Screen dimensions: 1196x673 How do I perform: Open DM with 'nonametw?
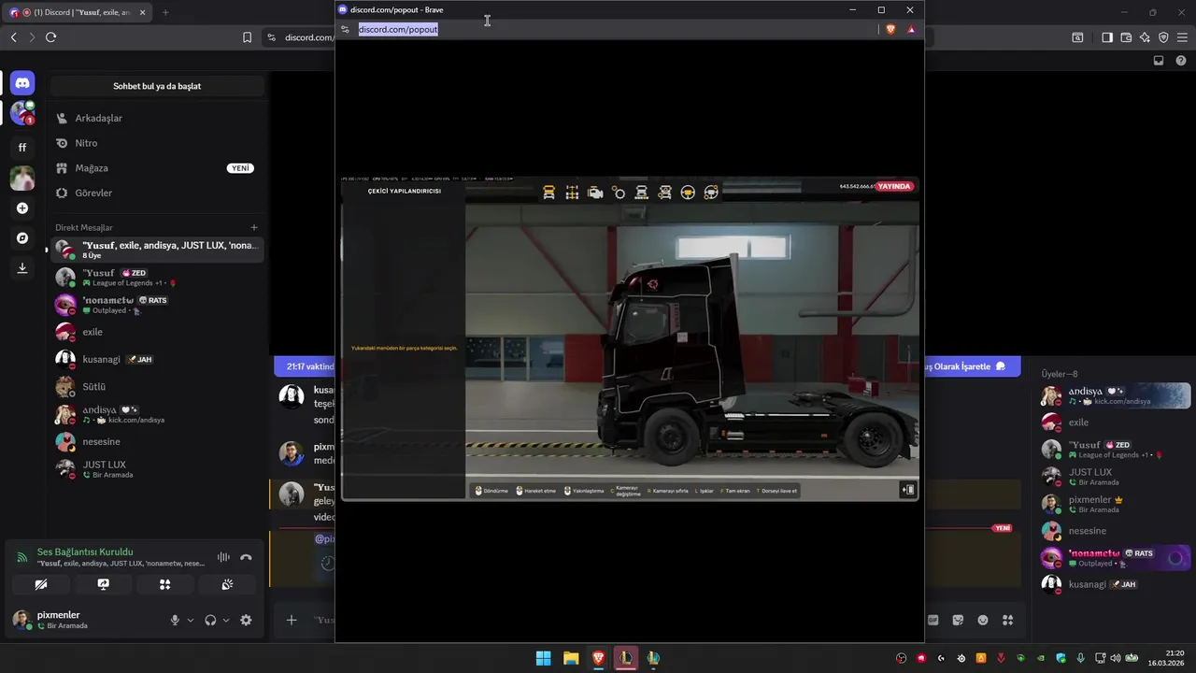coord(156,305)
